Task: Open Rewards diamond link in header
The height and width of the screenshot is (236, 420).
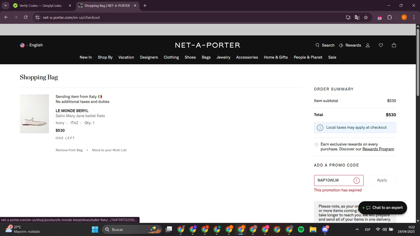Action: (350, 45)
